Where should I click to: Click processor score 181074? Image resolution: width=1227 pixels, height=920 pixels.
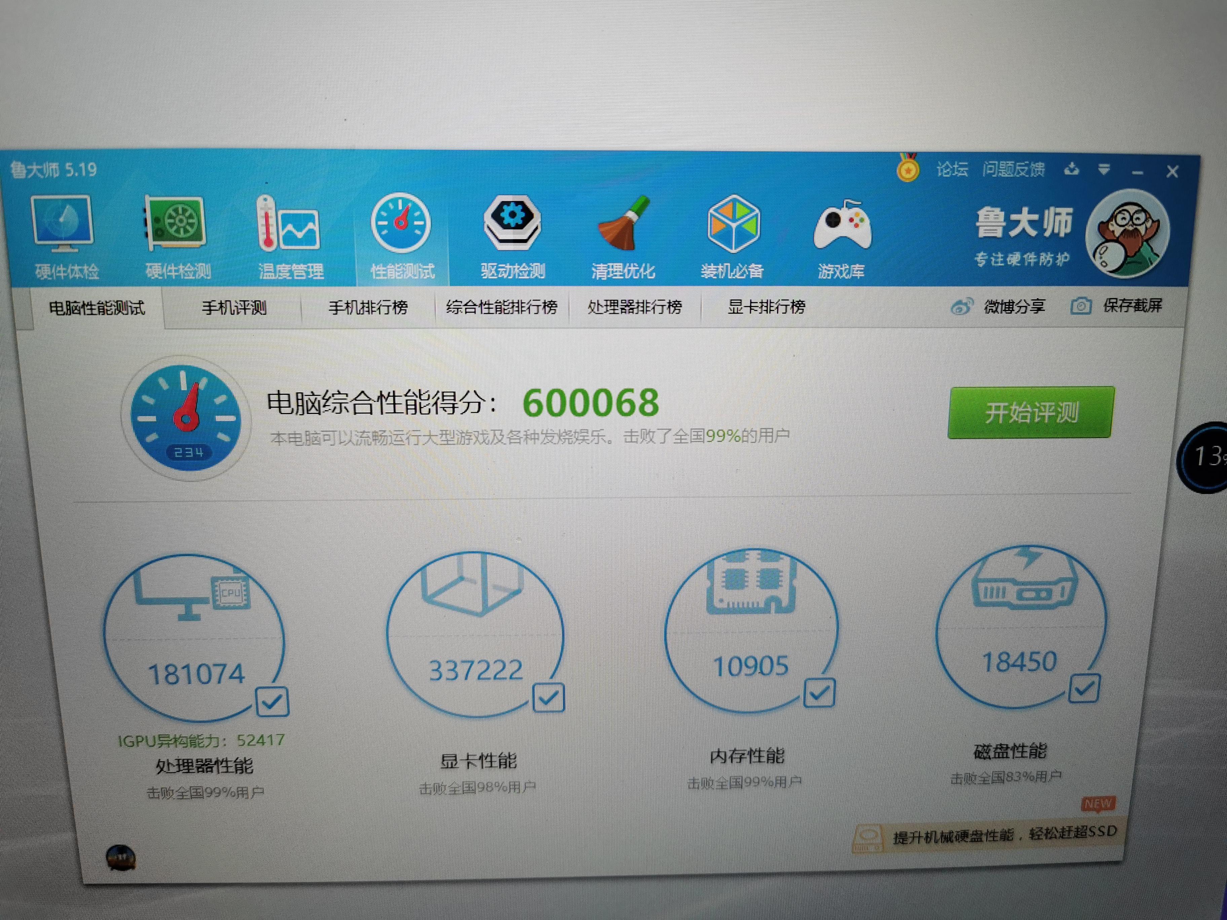click(196, 675)
